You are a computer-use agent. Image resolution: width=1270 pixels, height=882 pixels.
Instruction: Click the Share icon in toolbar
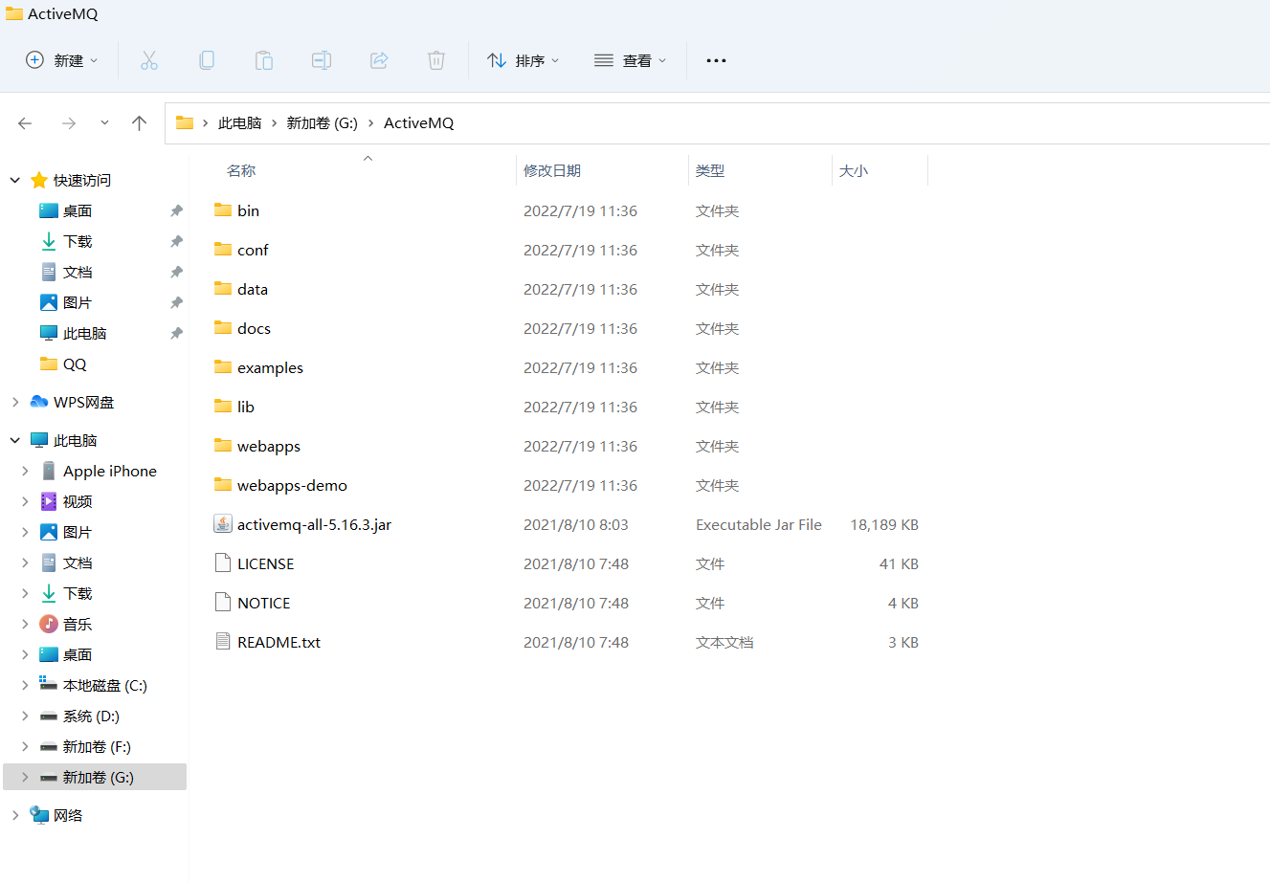click(379, 60)
